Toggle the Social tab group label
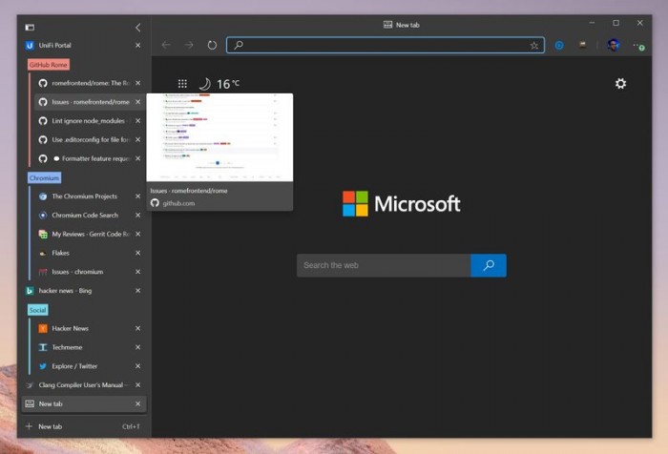The image size is (668, 454). click(x=38, y=310)
